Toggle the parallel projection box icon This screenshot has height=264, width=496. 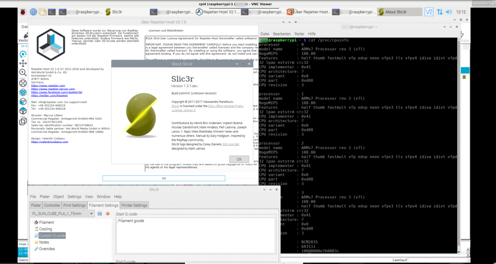(23, 122)
